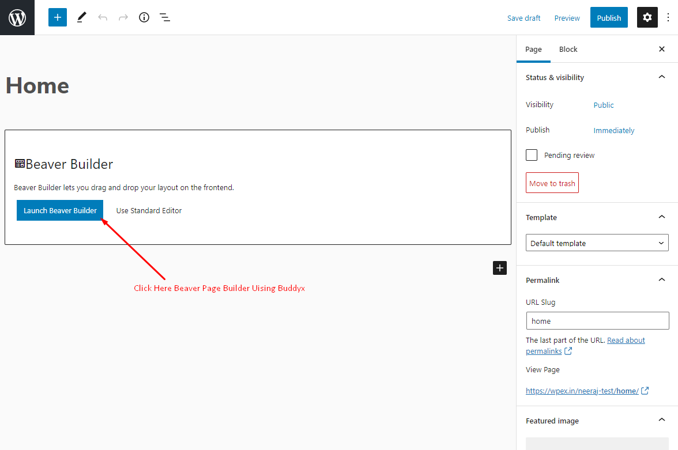Open the List View icon

click(165, 17)
